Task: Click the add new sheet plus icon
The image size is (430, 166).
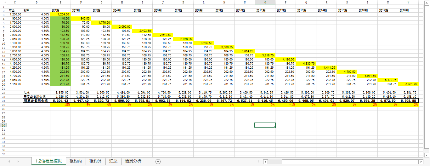Action: point(158,161)
